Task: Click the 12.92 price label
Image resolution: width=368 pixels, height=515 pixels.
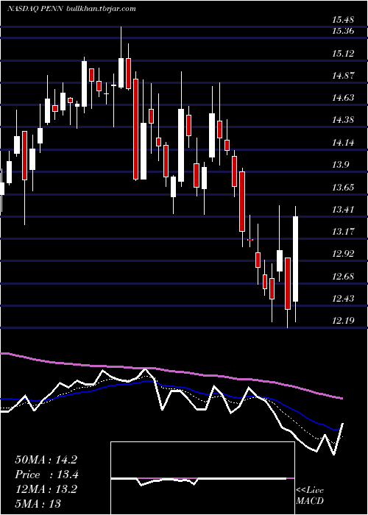Action: 343,254
